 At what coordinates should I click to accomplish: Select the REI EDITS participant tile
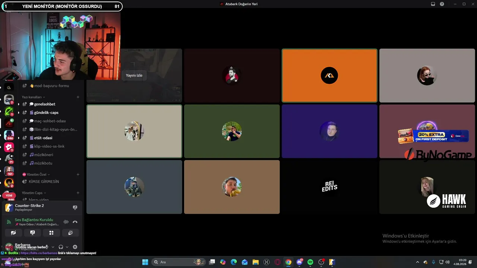click(329, 187)
